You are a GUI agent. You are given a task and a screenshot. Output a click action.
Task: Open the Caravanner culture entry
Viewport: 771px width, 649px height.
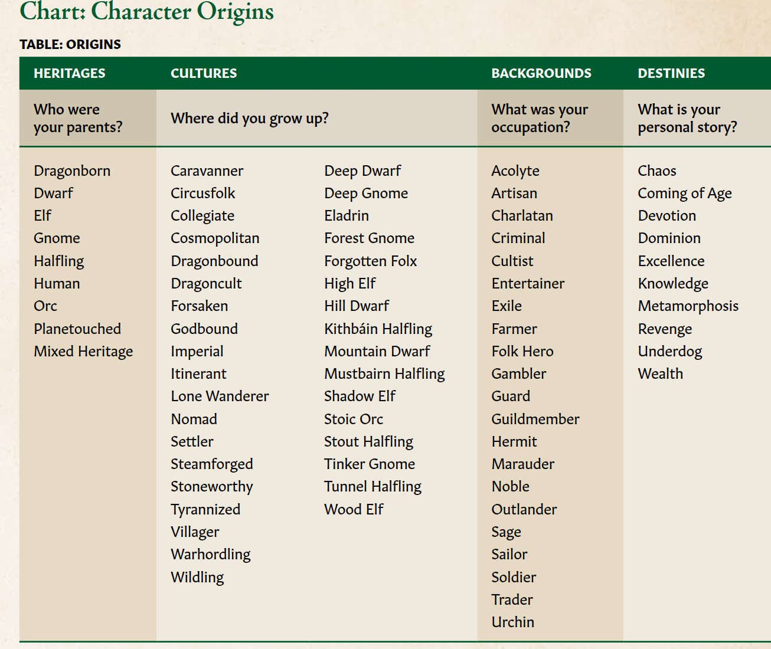207,171
